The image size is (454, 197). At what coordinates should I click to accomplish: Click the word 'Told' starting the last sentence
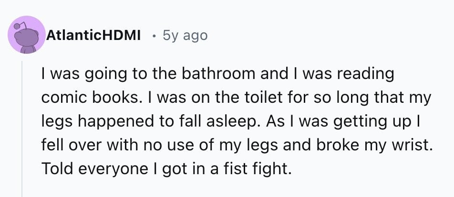(x=56, y=169)
